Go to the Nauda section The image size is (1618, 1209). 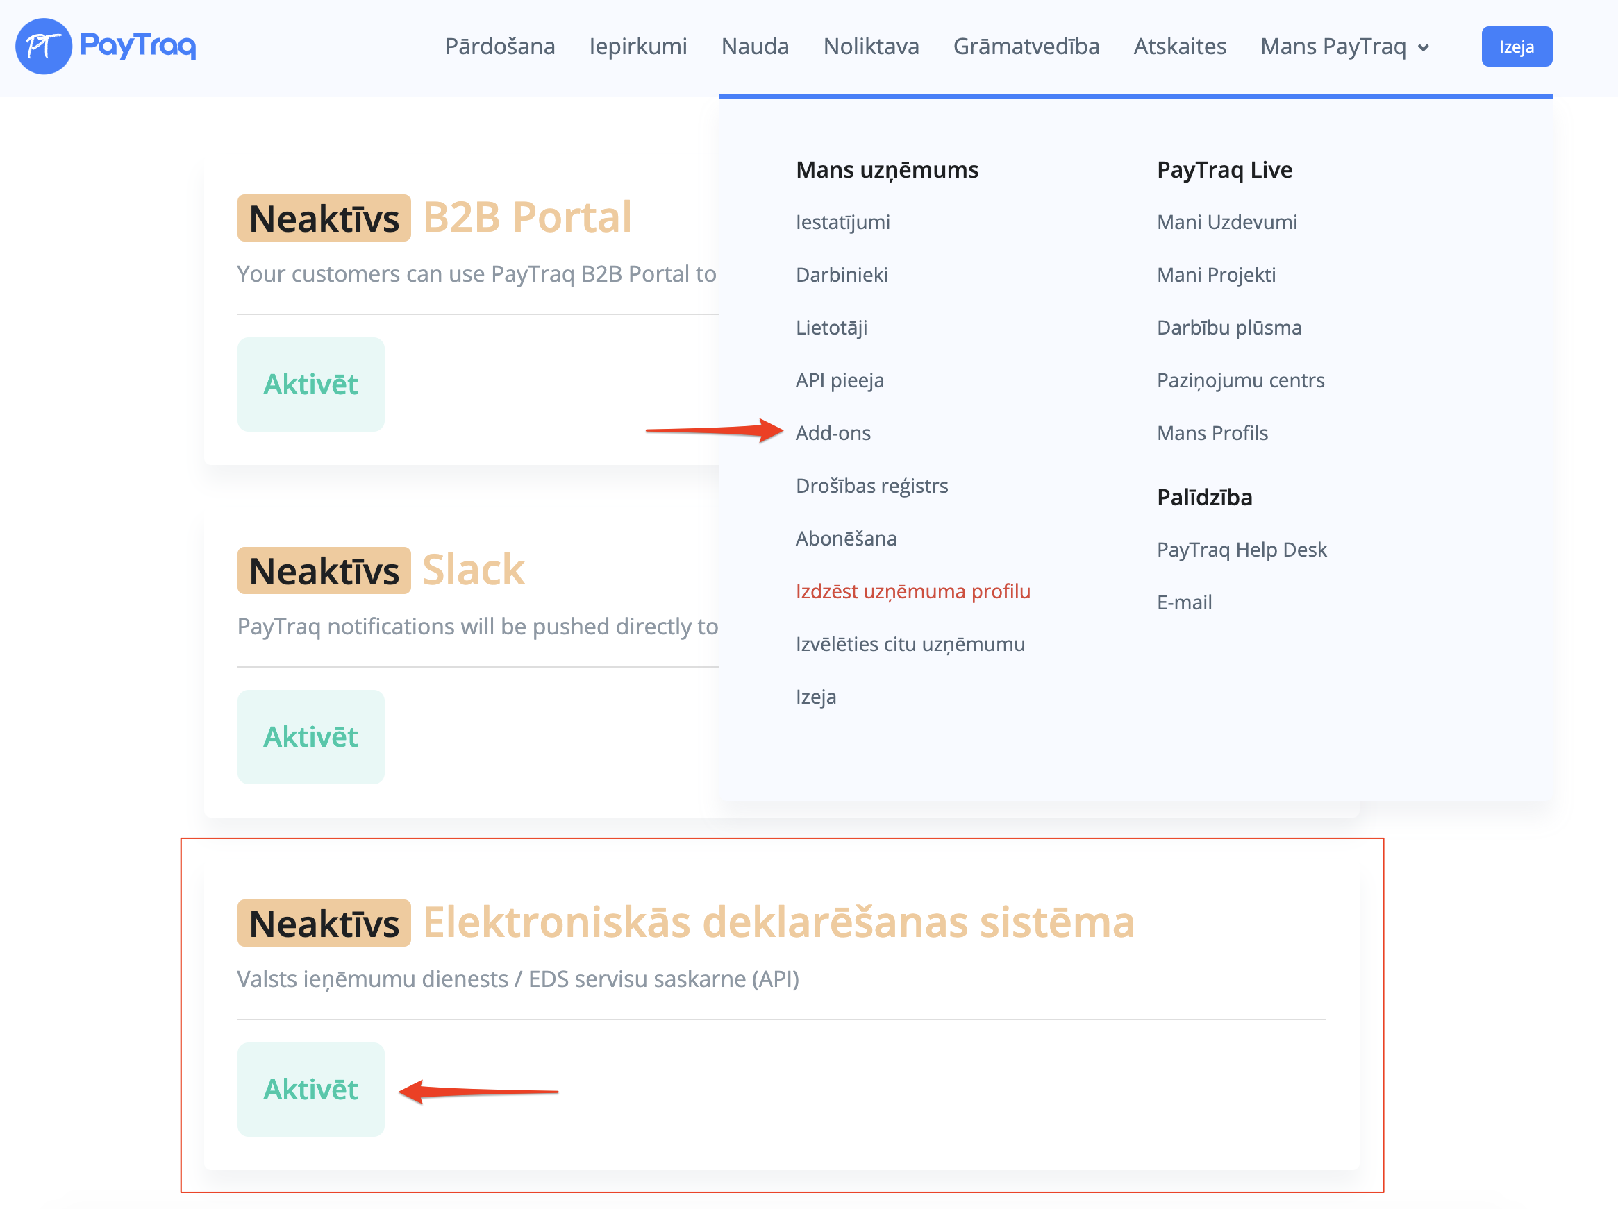pyautogui.click(x=754, y=46)
